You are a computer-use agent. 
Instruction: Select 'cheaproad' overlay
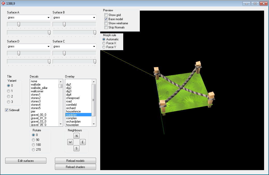(78, 98)
